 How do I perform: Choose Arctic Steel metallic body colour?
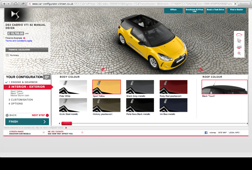click(73, 105)
